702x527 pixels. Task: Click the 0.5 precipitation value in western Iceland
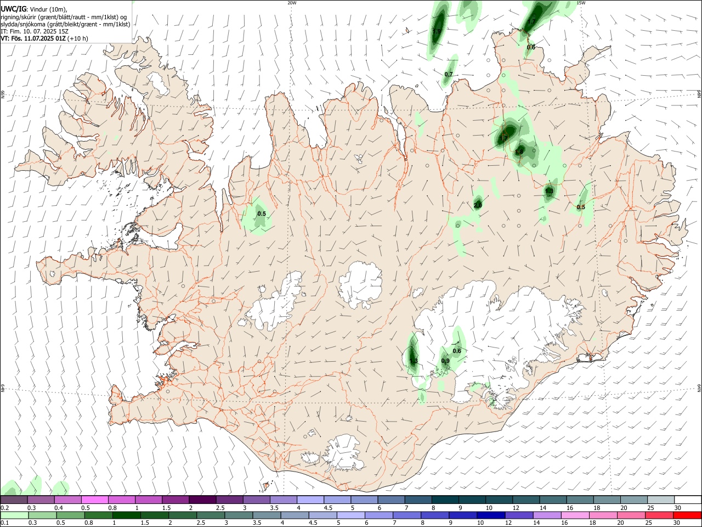[x=262, y=214]
